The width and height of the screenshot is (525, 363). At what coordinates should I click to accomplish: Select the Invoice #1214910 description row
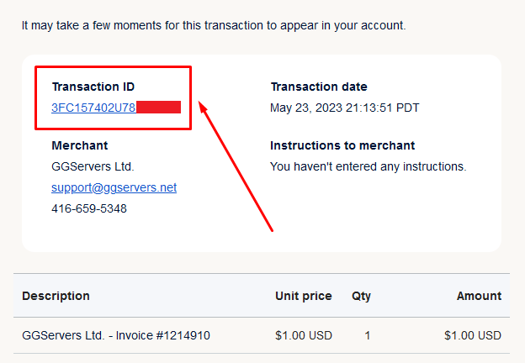[x=115, y=336]
